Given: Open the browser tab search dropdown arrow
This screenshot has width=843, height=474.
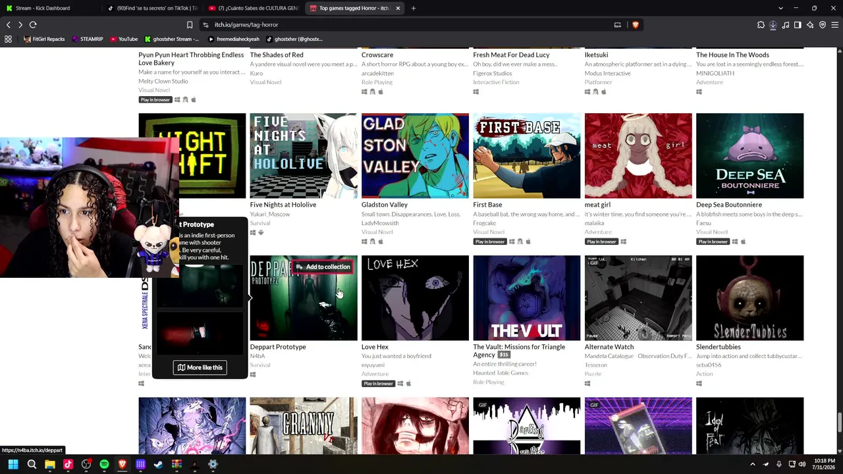Looking at the screenshot, I should click(x=780, y=8).
